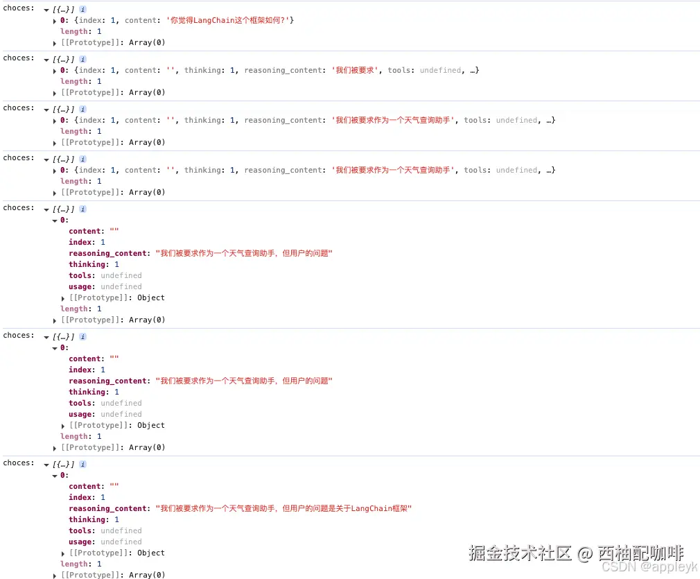Expand the 0 object in second choces log
The image size is (700, 579).
pyautogui.click(x=55, y=70)
